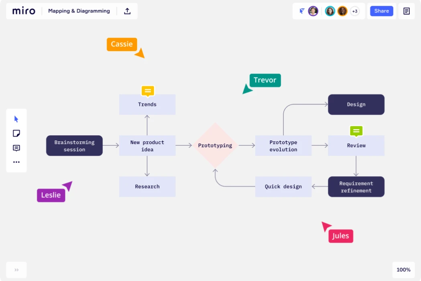
Task: Open the teal-ring collaborator avatar
Action: [330, 11]
